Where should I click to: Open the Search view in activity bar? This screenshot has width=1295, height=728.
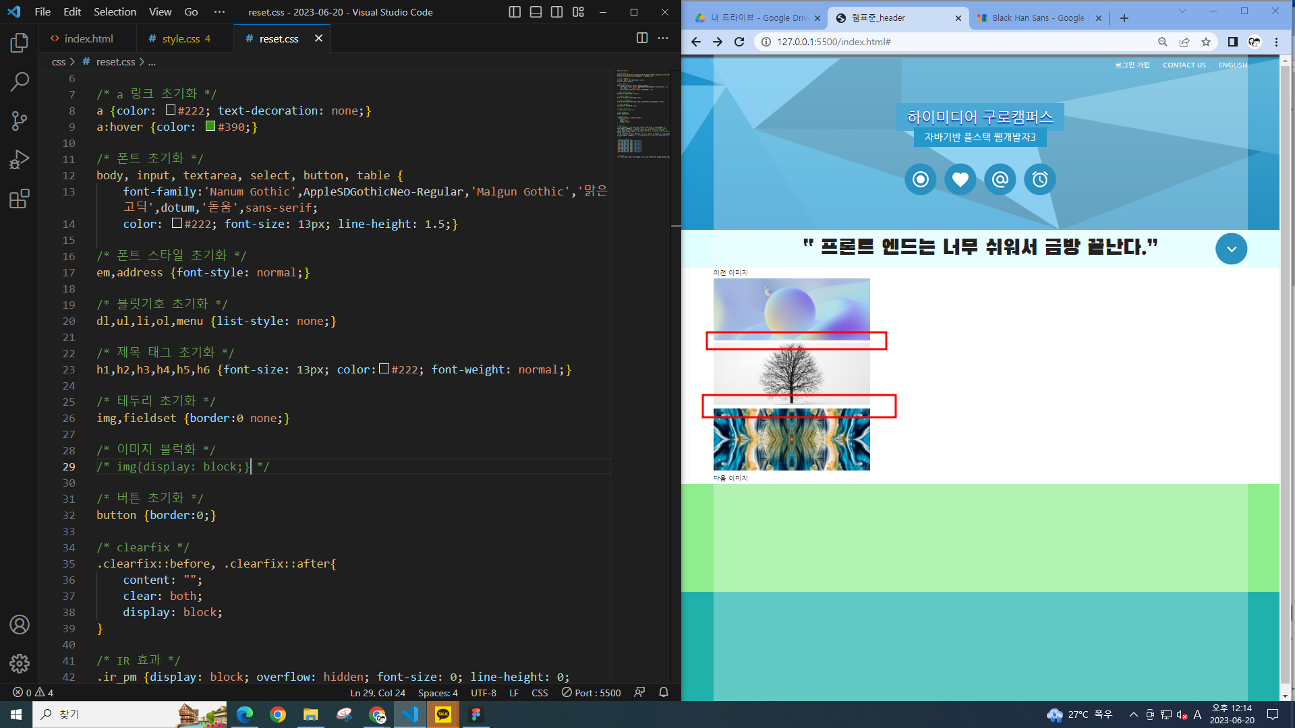20,82
